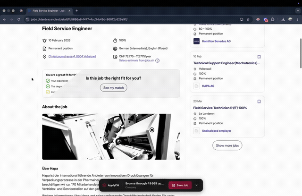
Task: Click Show more jobs button
Action: point(227,145)
